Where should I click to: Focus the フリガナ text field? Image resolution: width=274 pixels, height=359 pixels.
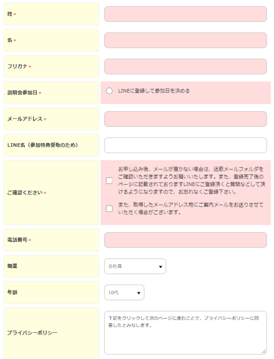(185, 67)
